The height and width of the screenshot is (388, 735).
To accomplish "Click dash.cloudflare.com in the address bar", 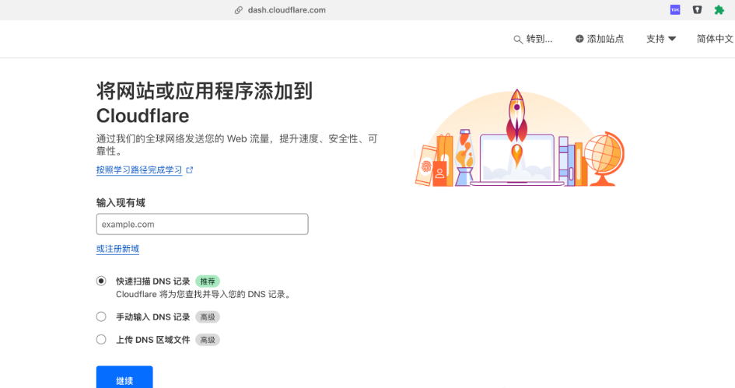I will (286, 10).
